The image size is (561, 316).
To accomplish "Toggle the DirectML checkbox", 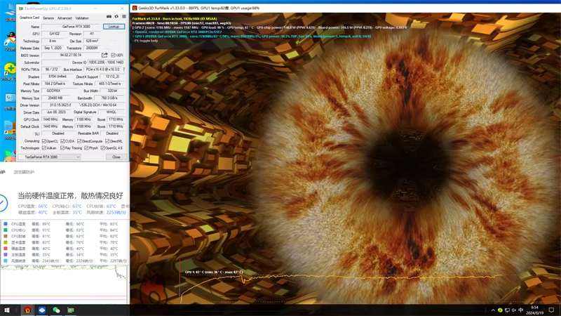I will pos(107,141).
